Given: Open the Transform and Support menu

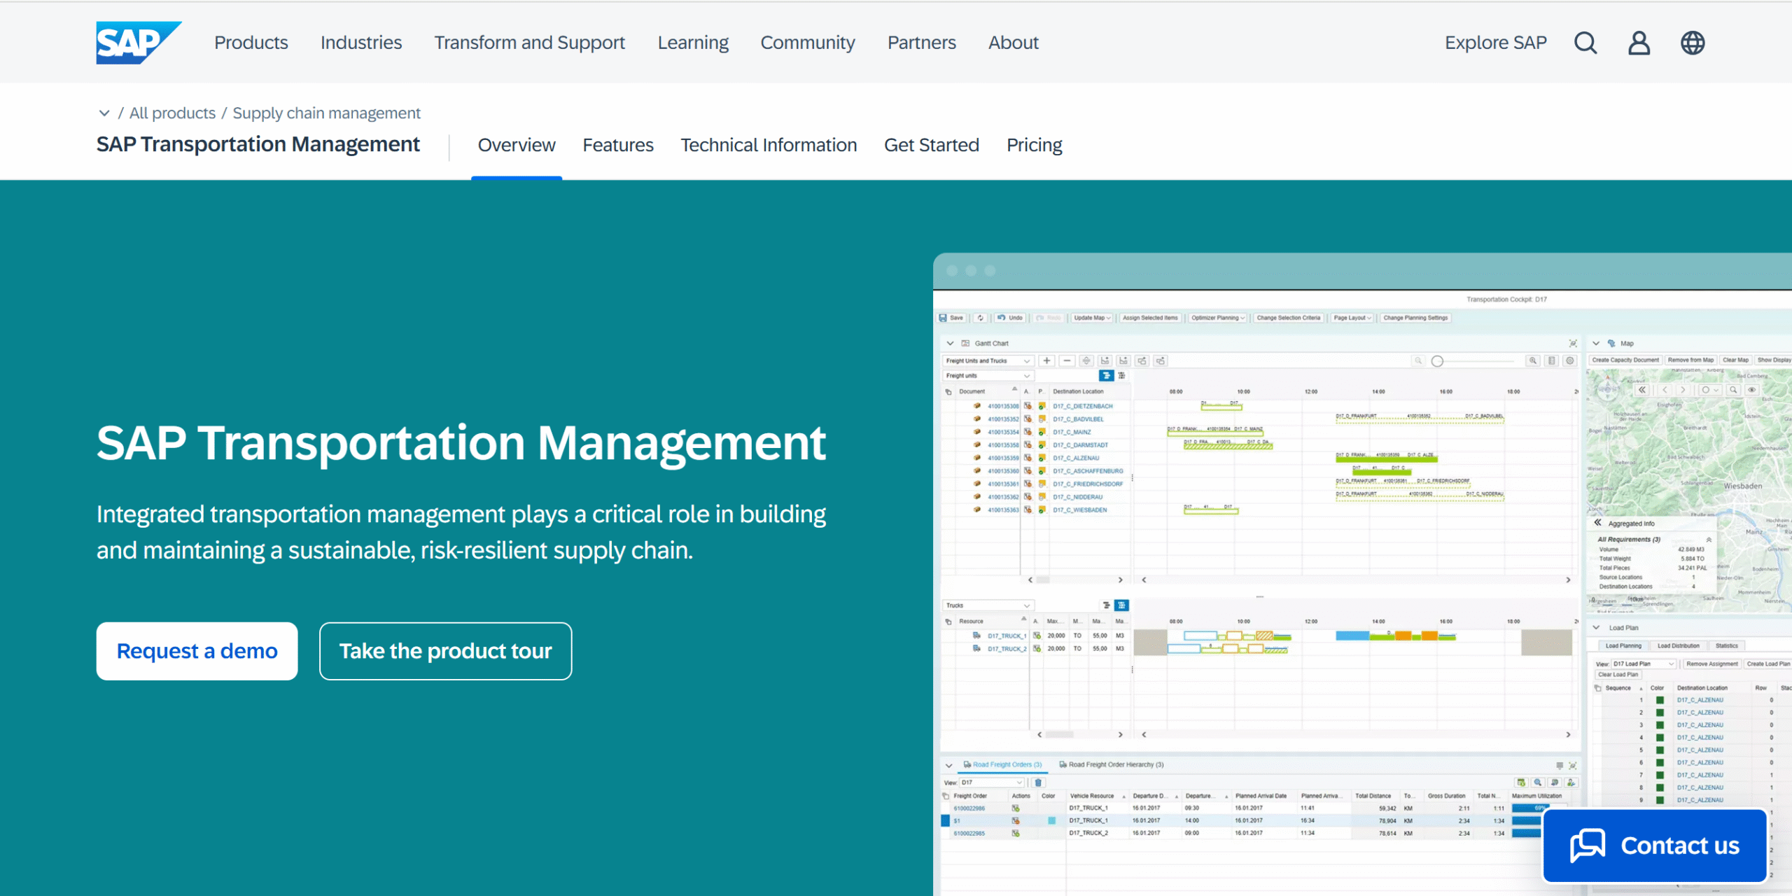Looking at the screenshot, I should tap(530, 43).
